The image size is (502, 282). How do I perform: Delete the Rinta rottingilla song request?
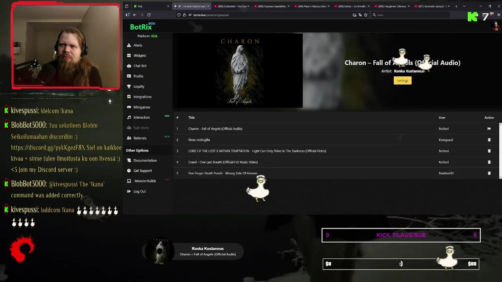click(x=489, y=140)
